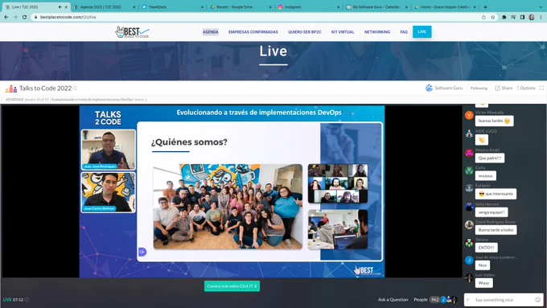Click the info icon beside Talks to Code 2022
Screen dimensions: 547x308
point(75,88)
